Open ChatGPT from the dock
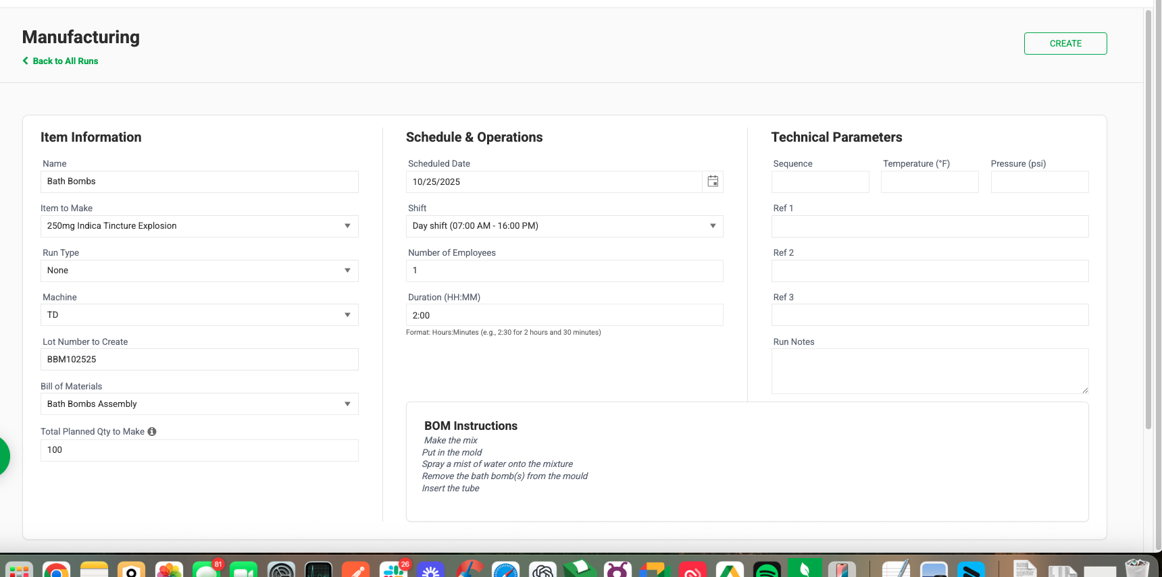This screenshot has width=1162, height=577. 542,571
